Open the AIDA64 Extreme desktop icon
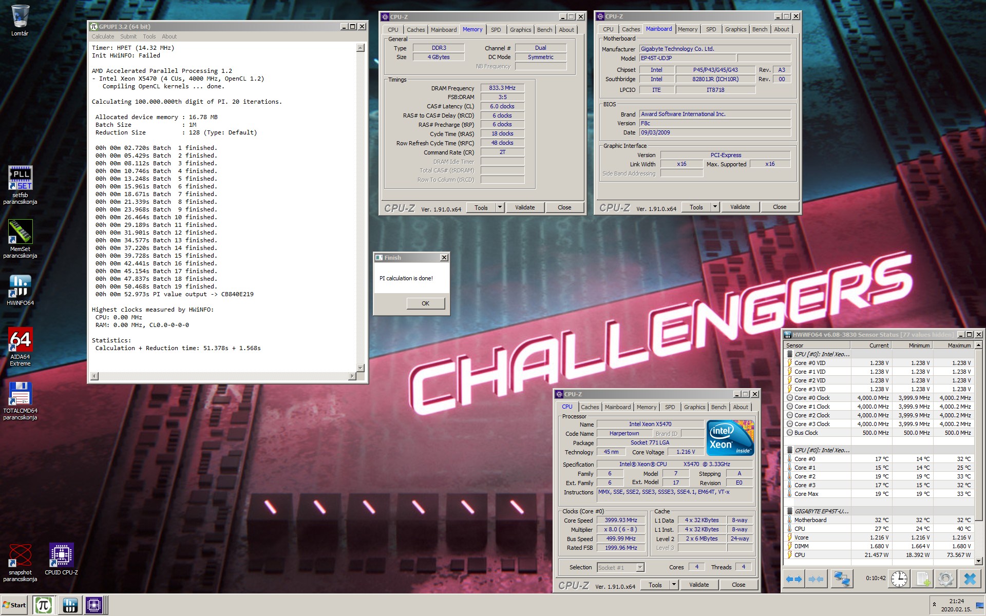Screen dimensions: 986x616 (20, 346)
